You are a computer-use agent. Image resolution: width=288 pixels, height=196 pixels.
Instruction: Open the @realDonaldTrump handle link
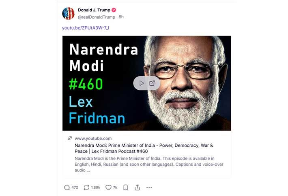(97, 17)
